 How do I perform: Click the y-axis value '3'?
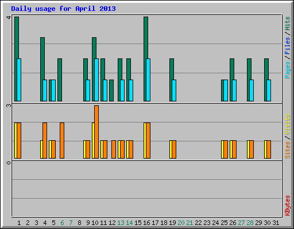click(x=9, y=105)
